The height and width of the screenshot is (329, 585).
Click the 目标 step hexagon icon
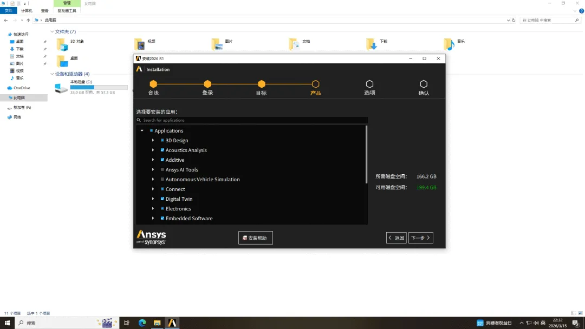[x=262, y=84]
